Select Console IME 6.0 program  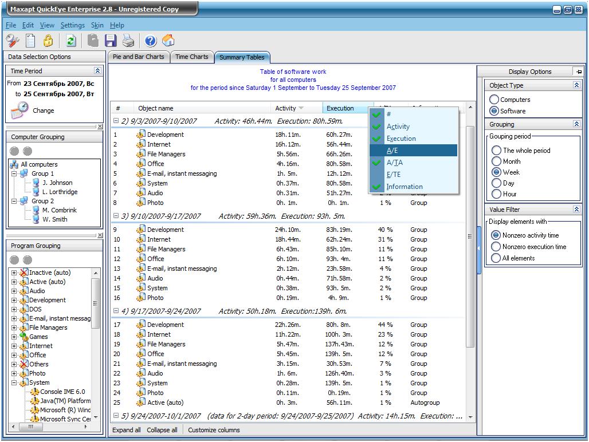[x=62, y=392]
